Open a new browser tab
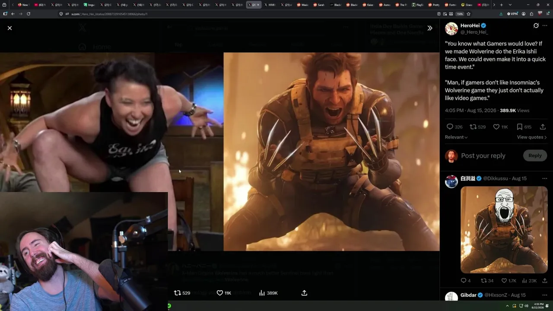Image resolution: width=553 pixels, height=311 pixels. pyautogui.click(x=501, y=5)
